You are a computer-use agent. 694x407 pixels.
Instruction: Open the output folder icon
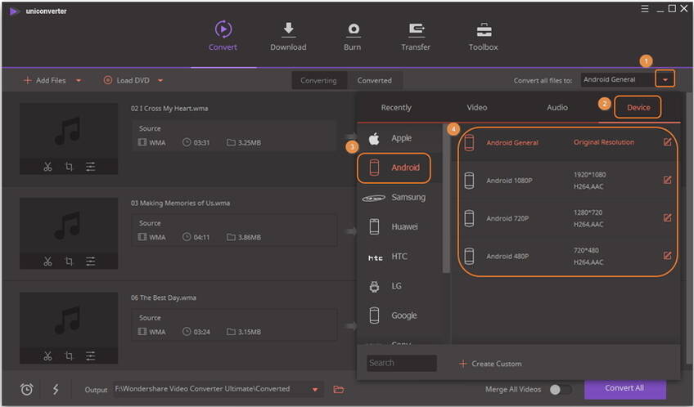point(339,389)
